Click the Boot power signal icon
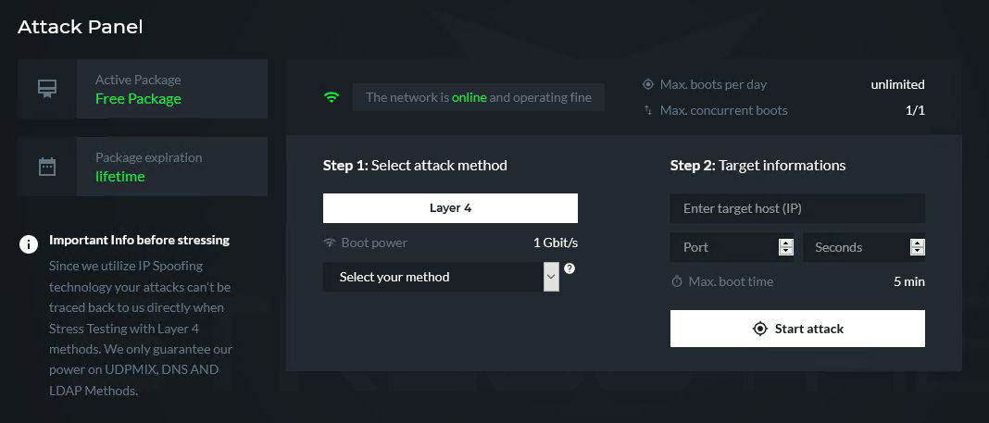This screenshot has height=423, width=989. tap(329, 243)
